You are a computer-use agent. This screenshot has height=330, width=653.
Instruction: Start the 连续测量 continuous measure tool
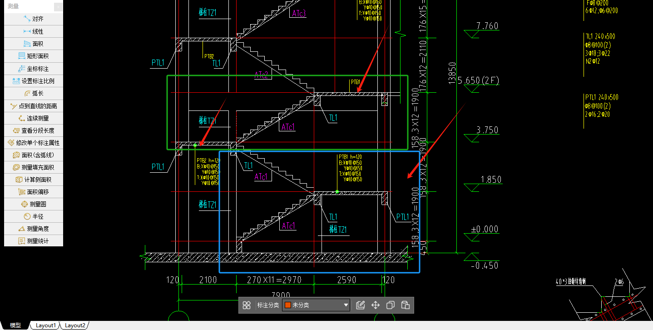[34, 118]
